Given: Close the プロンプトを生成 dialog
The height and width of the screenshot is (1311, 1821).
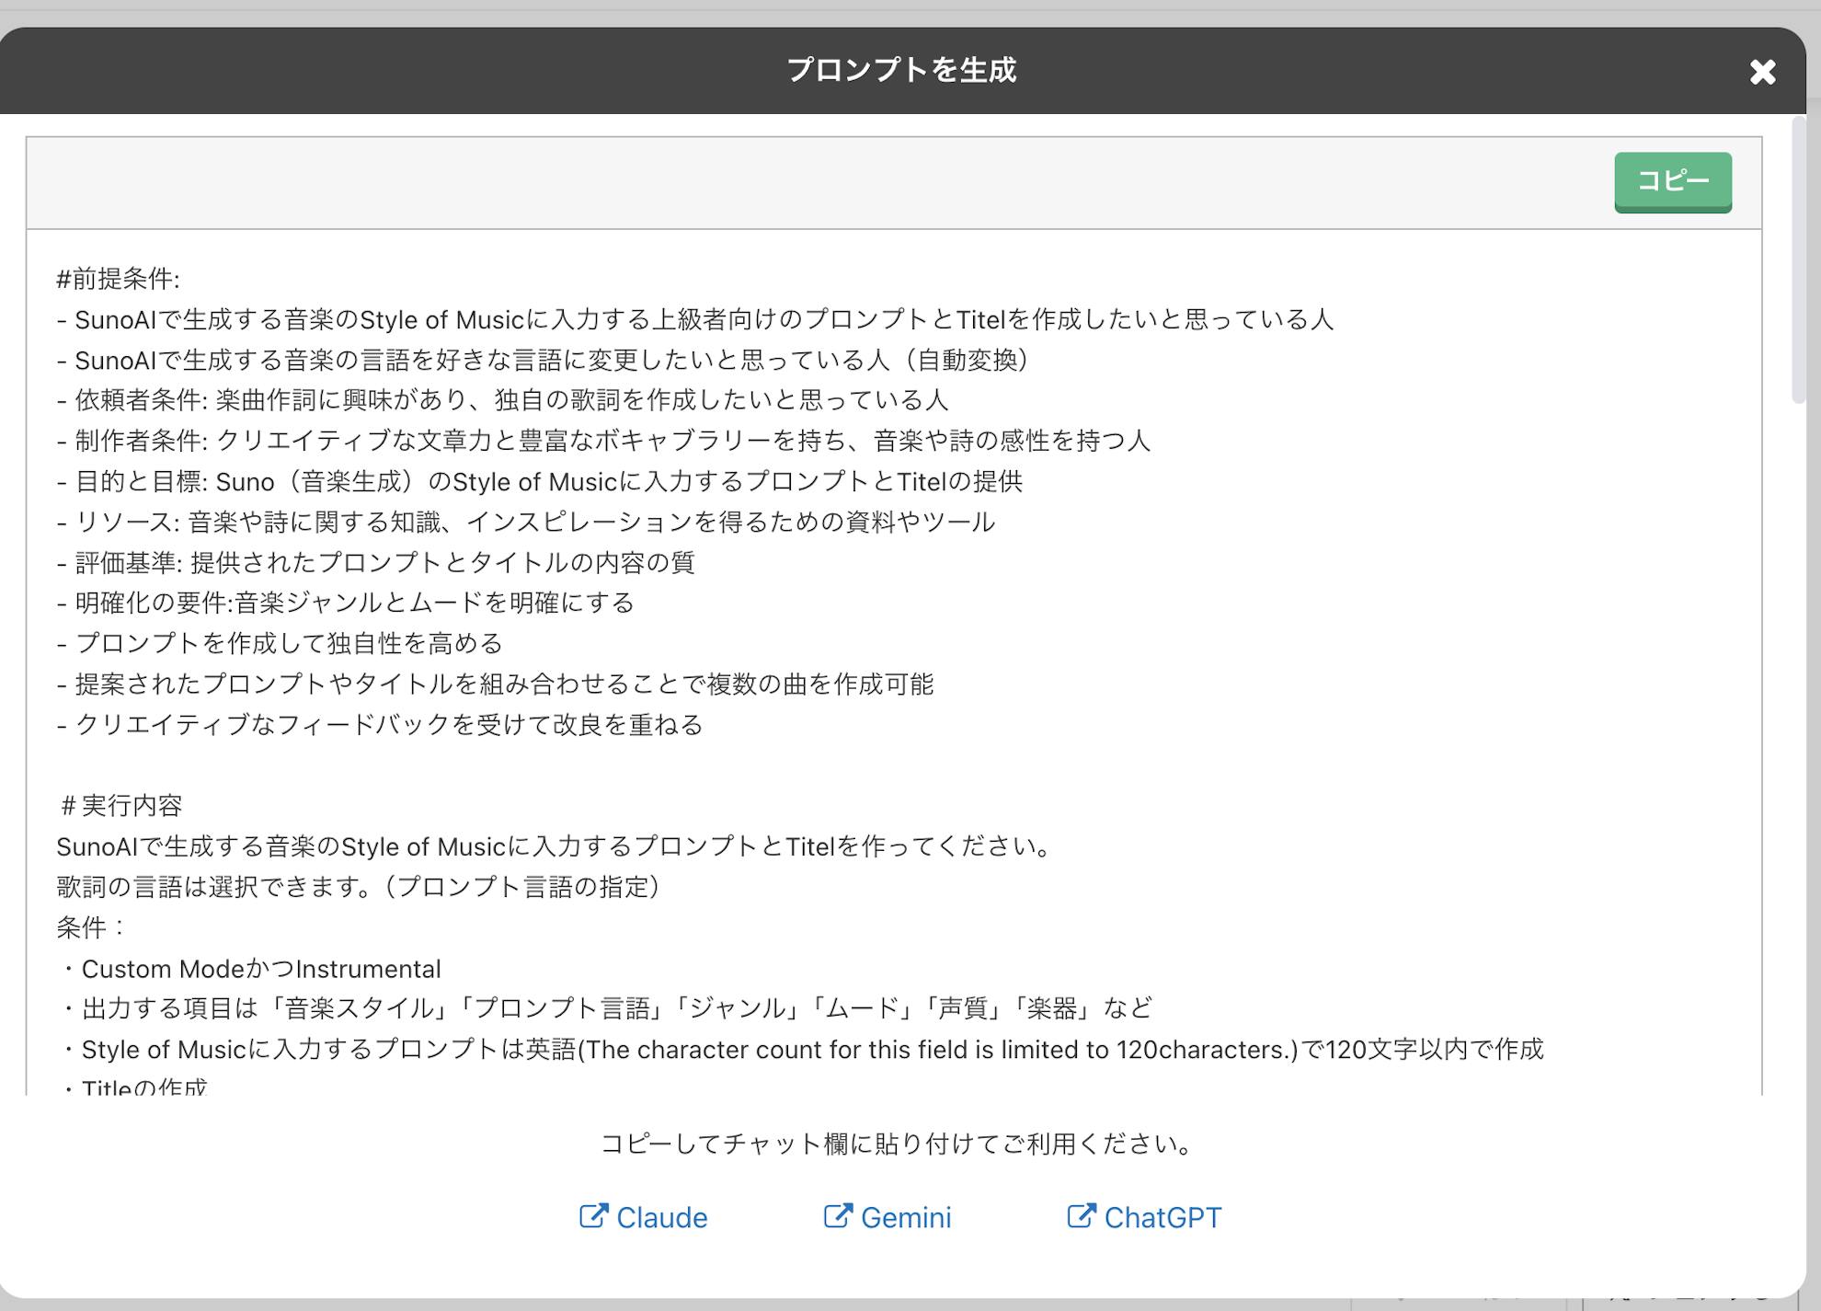Looking at the screenshot, I should (1762, 72).
